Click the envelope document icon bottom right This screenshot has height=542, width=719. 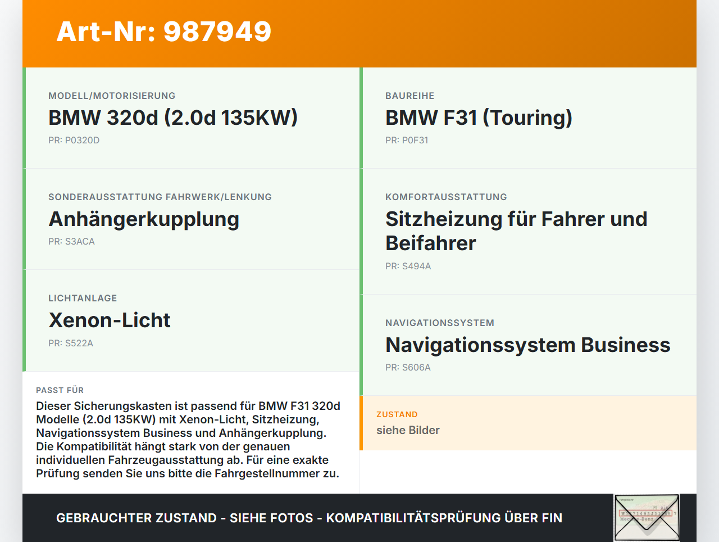(646, 517)
